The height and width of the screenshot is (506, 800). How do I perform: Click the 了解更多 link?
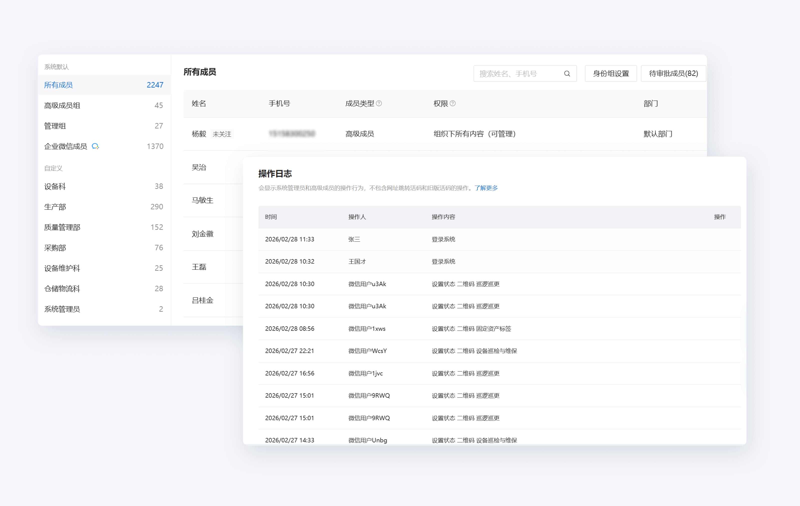(486, 188)
